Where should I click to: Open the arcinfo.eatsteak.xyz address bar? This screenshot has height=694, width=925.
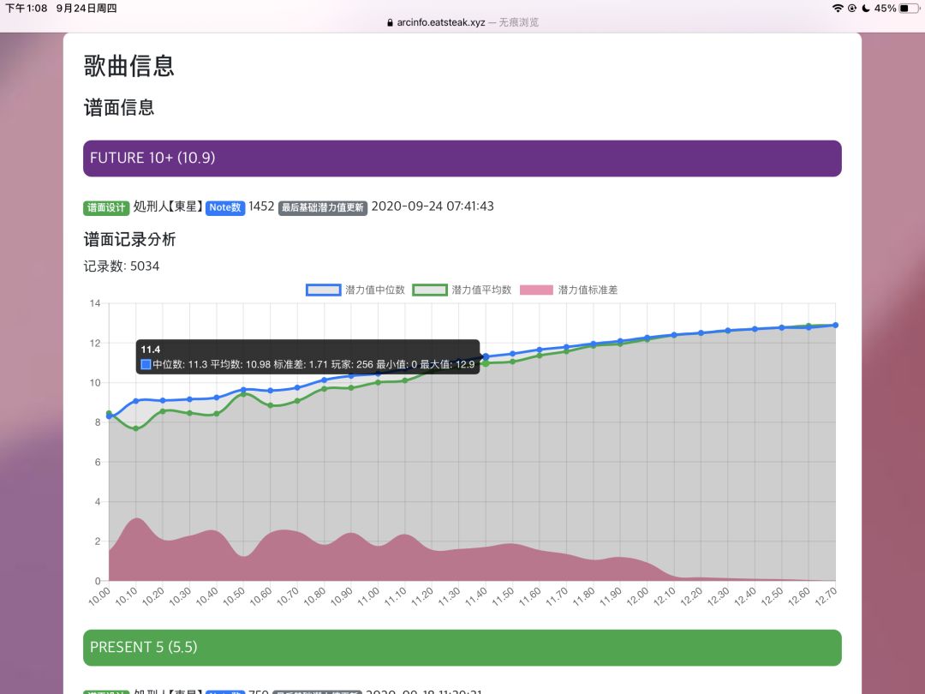point(462,22)
